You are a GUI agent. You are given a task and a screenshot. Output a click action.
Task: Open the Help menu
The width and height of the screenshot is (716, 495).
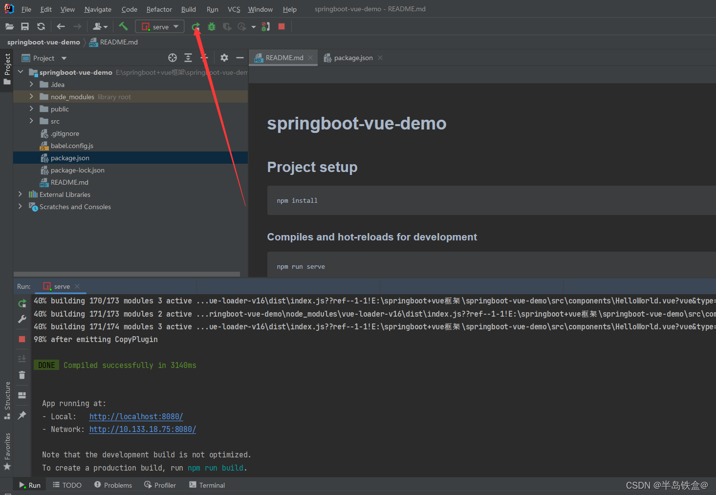coord(290,9)
